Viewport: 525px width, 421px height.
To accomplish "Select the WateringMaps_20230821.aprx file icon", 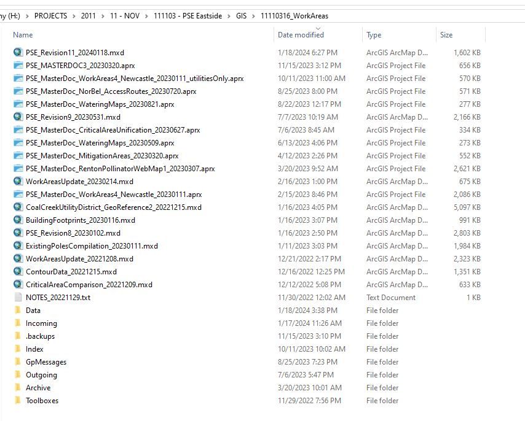I will tap(18, 104).
